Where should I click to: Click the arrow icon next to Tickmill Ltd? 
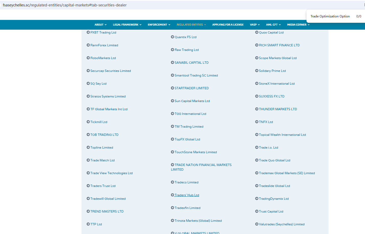pos(88,122)
